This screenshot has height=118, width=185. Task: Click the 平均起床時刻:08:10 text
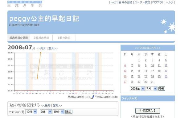(x=106, y=97)
